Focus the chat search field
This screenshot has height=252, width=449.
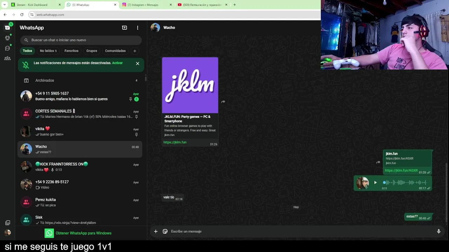click(x=81, y=40)
